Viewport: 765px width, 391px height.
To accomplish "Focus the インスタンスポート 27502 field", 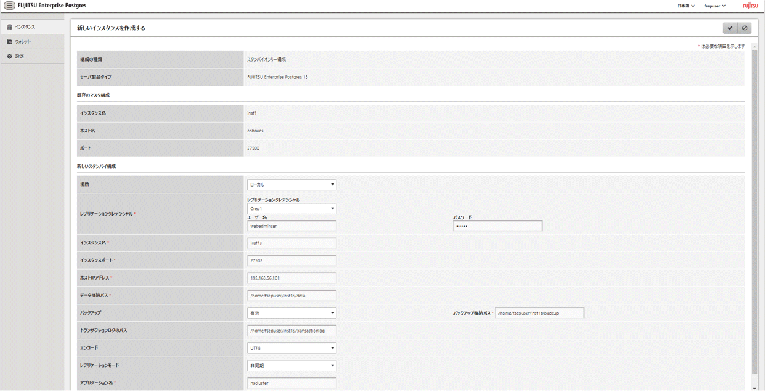I will click(x=291, y=260).
